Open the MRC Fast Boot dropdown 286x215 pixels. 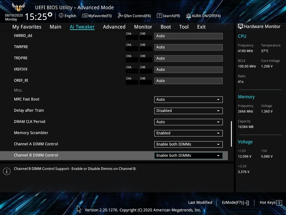coord(189,99)
